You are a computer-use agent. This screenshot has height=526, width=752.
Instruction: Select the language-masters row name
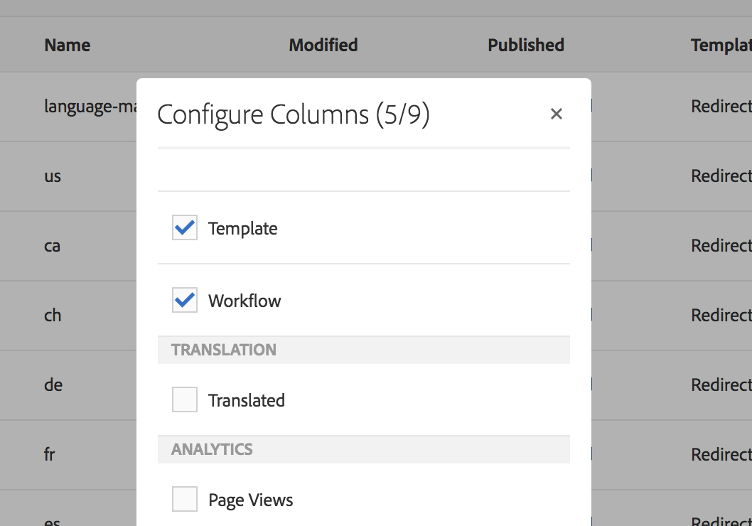[90, 107]
